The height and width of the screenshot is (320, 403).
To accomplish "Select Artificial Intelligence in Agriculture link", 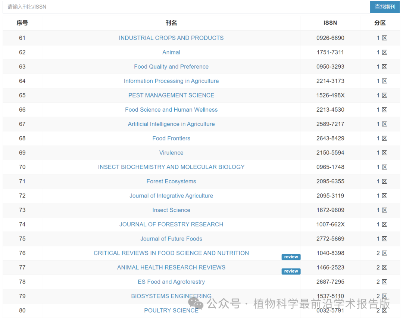I will click(171, 124).
